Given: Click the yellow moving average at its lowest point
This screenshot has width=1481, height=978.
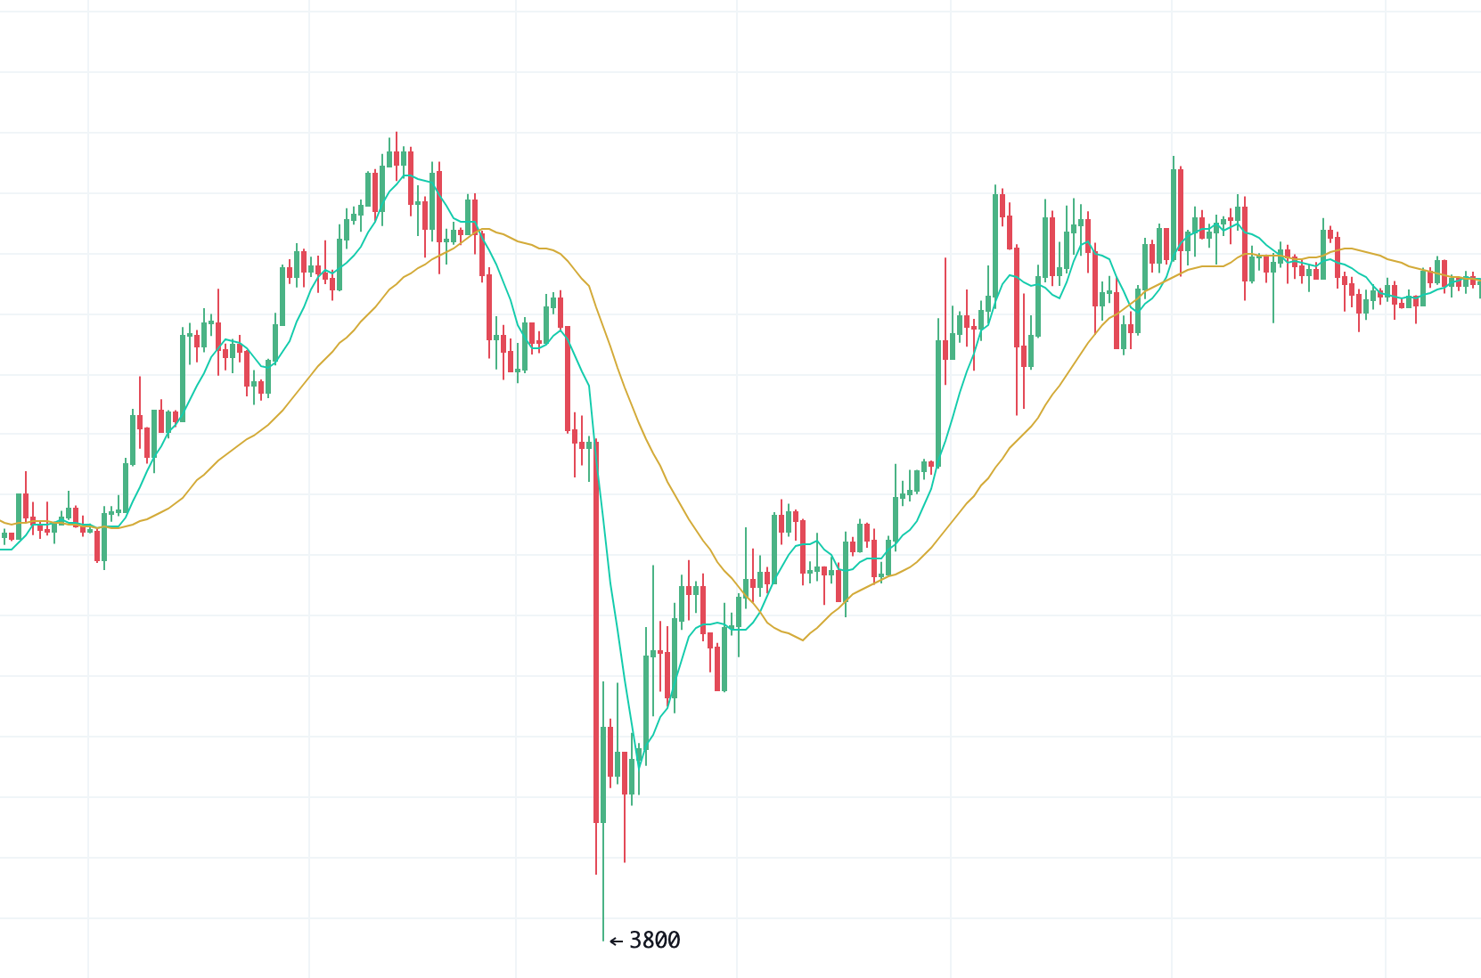Looking at the screenshot, I should click(x=803, y=640).
